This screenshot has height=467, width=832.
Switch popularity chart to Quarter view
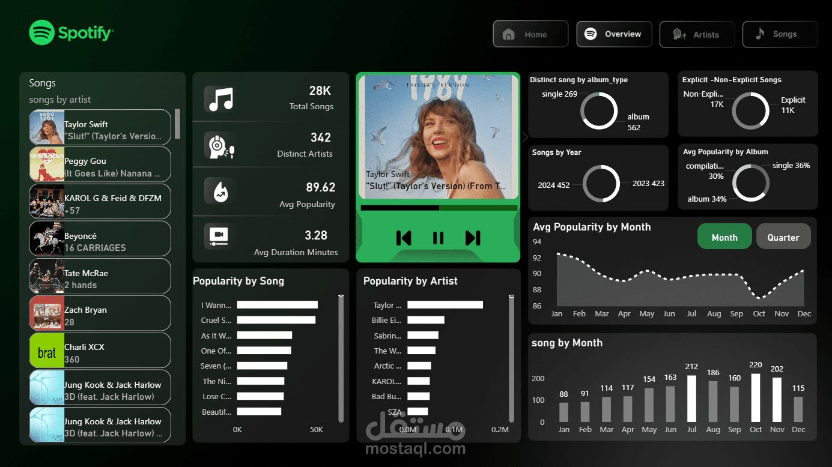tap(783, 237)
